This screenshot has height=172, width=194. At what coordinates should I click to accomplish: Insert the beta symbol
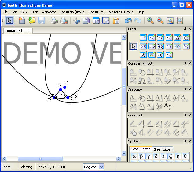coord(141,156)
